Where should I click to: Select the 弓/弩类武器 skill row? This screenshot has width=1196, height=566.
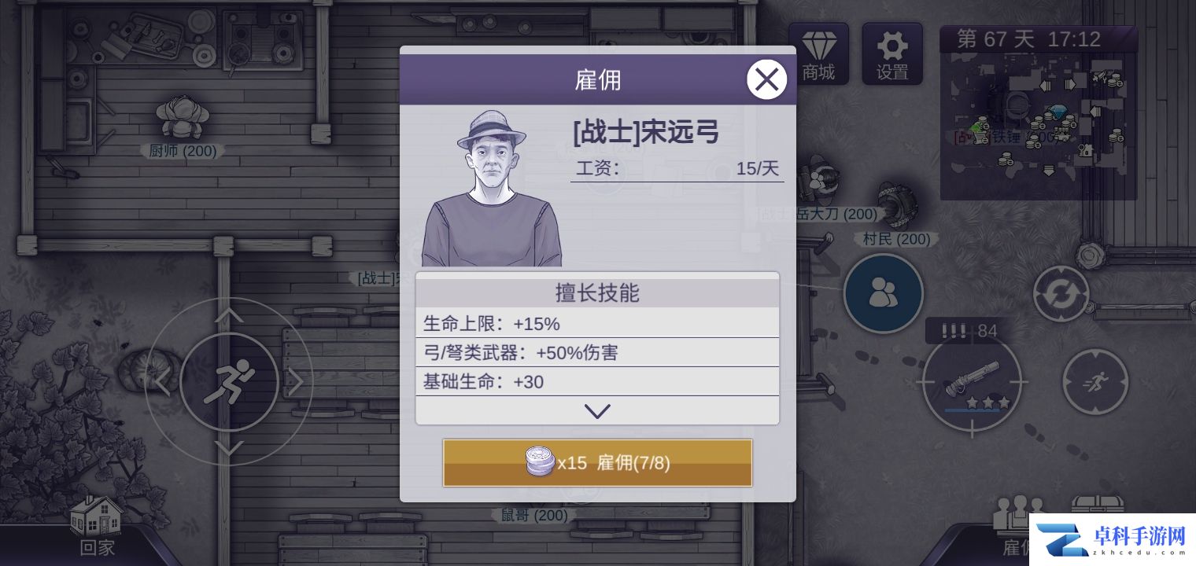coord(597,353)
